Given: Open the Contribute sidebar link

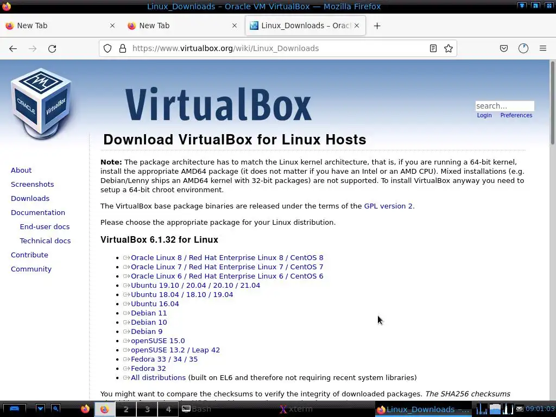Looking at the screenshot, I should [x=29, y=255].
